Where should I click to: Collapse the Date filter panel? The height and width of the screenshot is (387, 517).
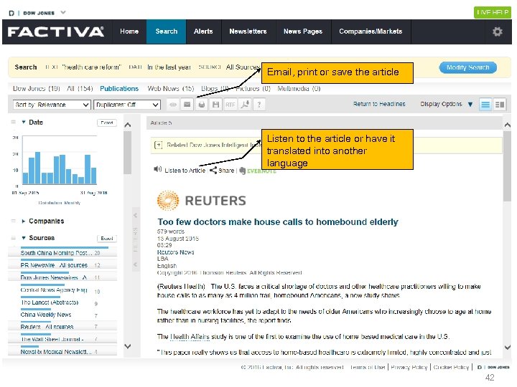click(x=24, y=122)
